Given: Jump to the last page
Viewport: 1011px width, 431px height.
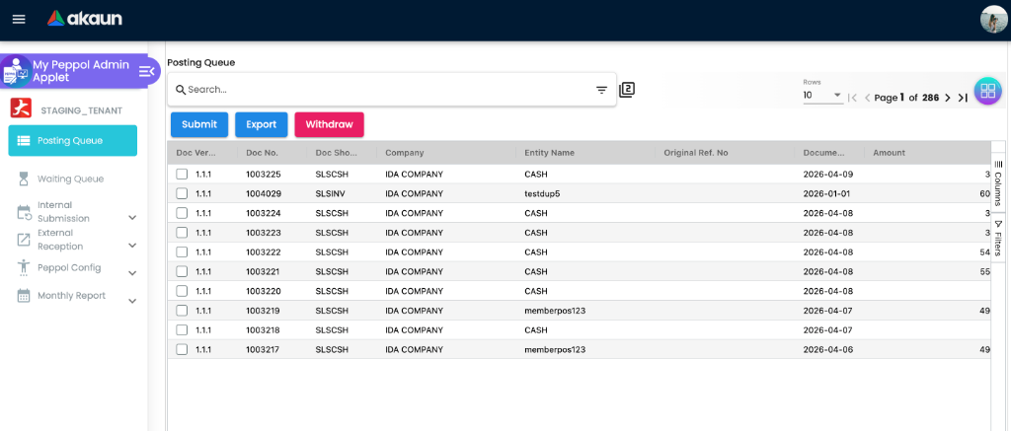Looking at the screenshot, I should point(963,98).
